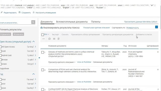The width and height of the screenshot is (161, 91).
Task: Click the search within results field
Action: [x=15, y=23]
